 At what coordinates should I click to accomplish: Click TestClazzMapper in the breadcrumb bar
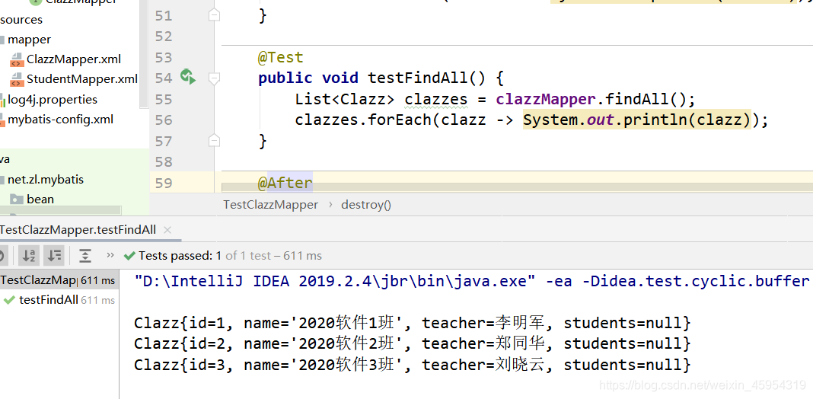(271, 204)
